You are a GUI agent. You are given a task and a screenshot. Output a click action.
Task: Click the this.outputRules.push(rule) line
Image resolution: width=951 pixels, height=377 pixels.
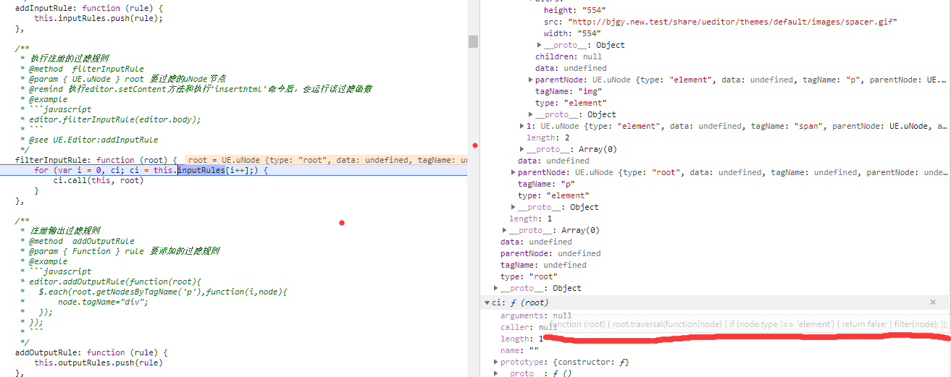point(99,363)
